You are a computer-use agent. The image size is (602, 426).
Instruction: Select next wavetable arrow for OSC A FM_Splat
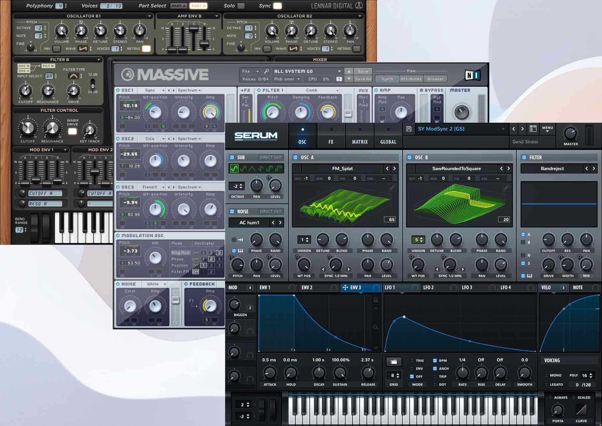click(394, 169)
